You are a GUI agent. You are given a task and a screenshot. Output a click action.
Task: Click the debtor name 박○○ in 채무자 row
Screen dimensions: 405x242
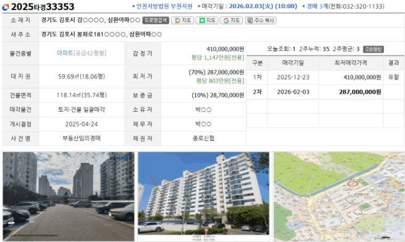coord(204,124)
